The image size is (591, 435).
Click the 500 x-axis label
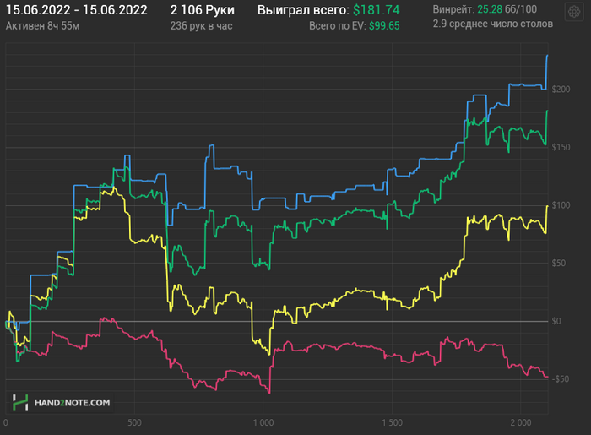pos(134,422)
